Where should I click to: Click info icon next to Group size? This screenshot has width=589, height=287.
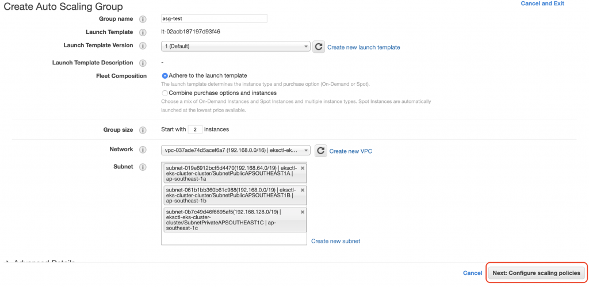143,131
